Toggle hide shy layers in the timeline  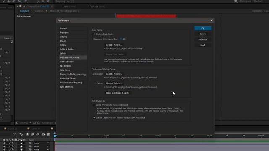(27, 135)
